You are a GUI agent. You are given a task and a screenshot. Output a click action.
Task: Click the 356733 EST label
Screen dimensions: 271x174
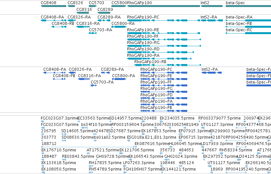pos(167,150)
